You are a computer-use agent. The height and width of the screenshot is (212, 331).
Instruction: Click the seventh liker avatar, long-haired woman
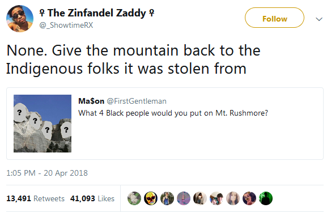click(x=233, y=198)
